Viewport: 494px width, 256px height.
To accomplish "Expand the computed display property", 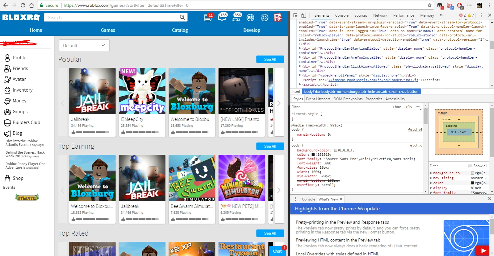I will point(431,188).
